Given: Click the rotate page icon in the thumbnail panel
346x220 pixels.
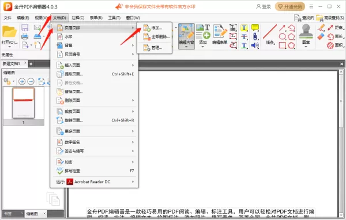Looking at the screenshot, I should click(x=42, y=81).
